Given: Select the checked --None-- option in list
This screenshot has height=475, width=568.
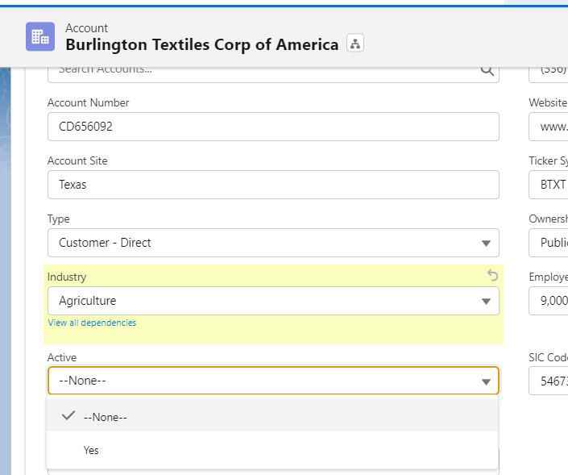Looking at the screenshot, I should click(105, 417).
